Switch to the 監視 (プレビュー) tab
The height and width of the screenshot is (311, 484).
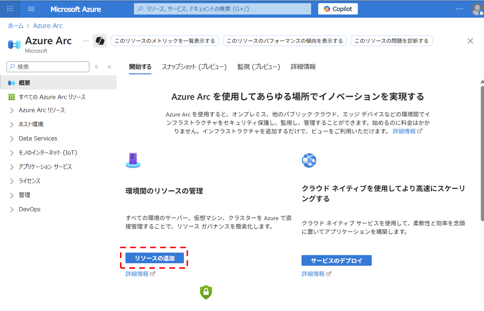[258, 67]
